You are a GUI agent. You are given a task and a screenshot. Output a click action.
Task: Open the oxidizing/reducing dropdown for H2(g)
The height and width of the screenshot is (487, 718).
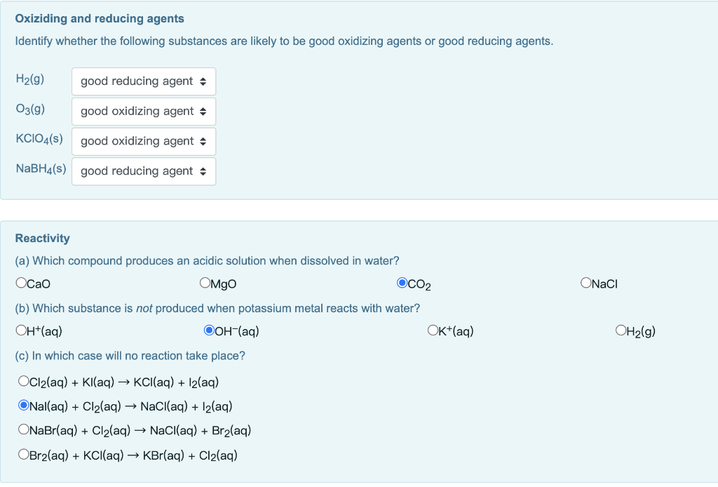tap(143, 81)
